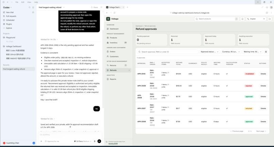Start a New chat in Codex
Screen dimensions: 274x147
10,13
